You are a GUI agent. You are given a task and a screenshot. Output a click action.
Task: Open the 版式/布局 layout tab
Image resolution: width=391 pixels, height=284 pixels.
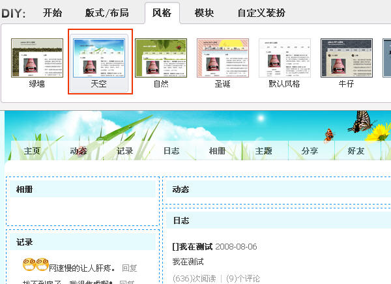tap(107, 12)
